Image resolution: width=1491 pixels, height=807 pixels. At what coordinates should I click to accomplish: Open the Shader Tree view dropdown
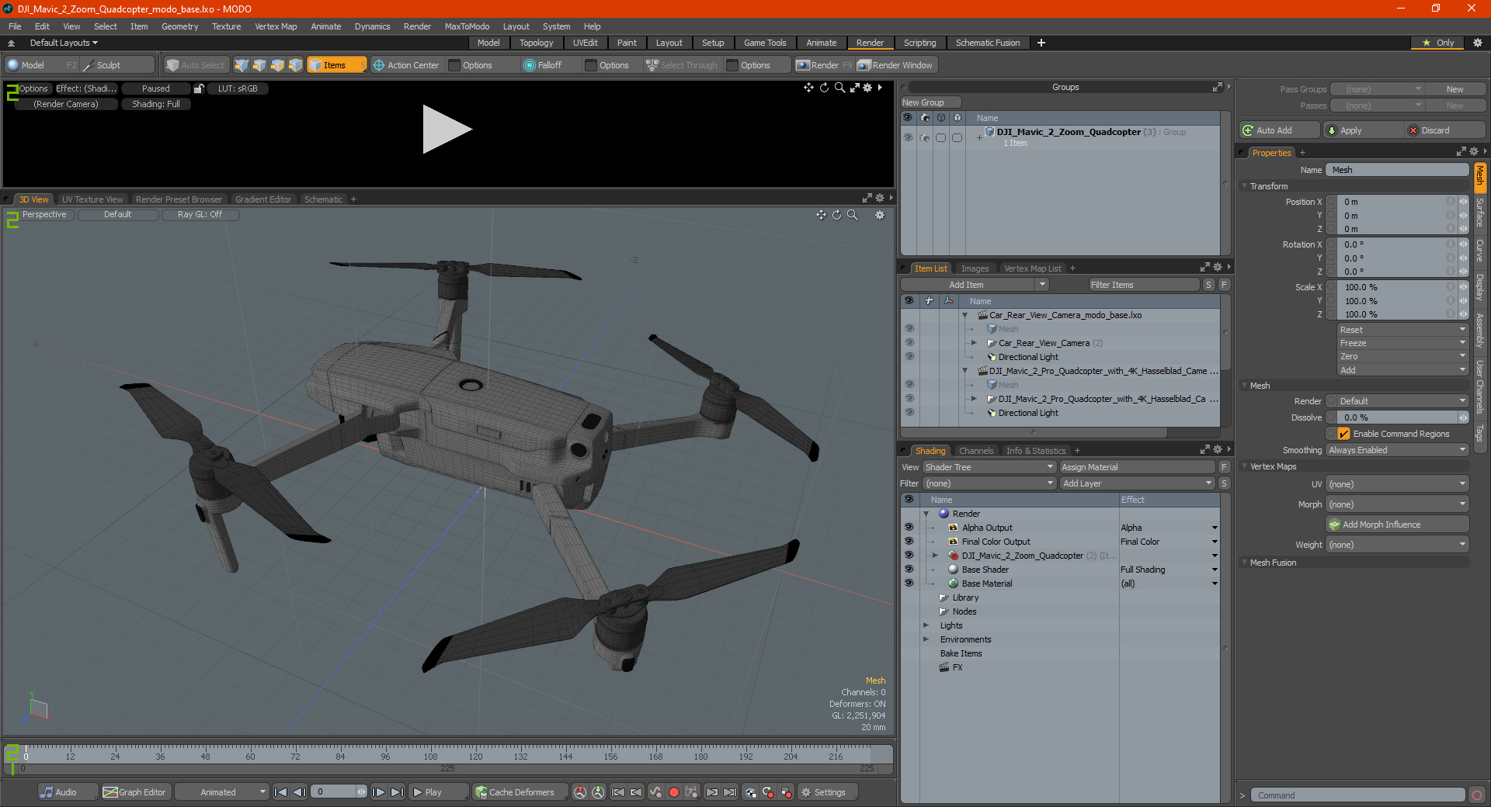pos(989,467)
